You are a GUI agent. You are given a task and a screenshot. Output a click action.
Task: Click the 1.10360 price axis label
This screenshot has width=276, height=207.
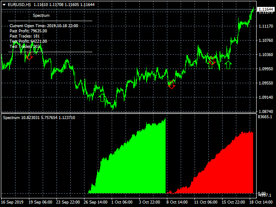266,55
